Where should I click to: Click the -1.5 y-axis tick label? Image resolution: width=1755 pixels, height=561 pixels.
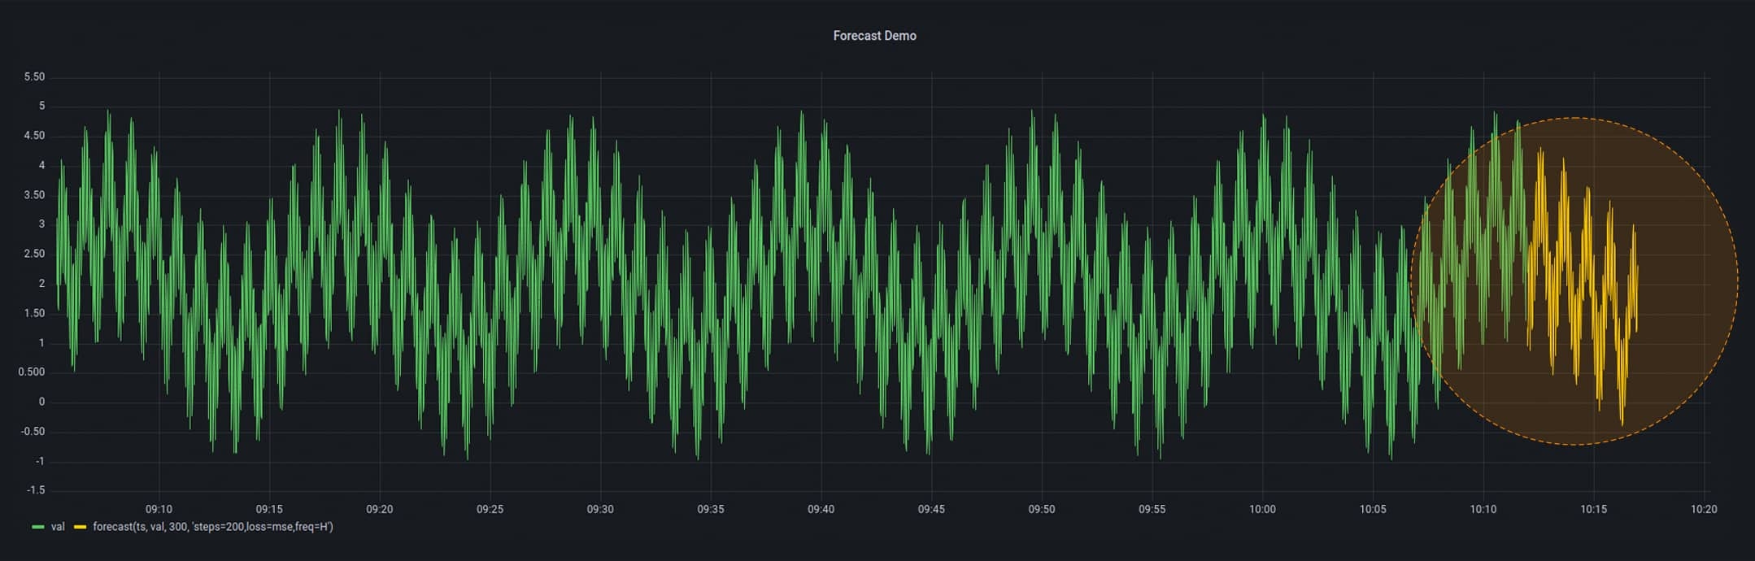36,490
